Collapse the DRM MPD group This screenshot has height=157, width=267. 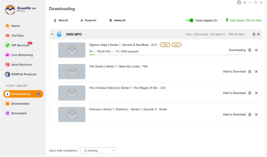pyautogui.click(x=52, y=34)
